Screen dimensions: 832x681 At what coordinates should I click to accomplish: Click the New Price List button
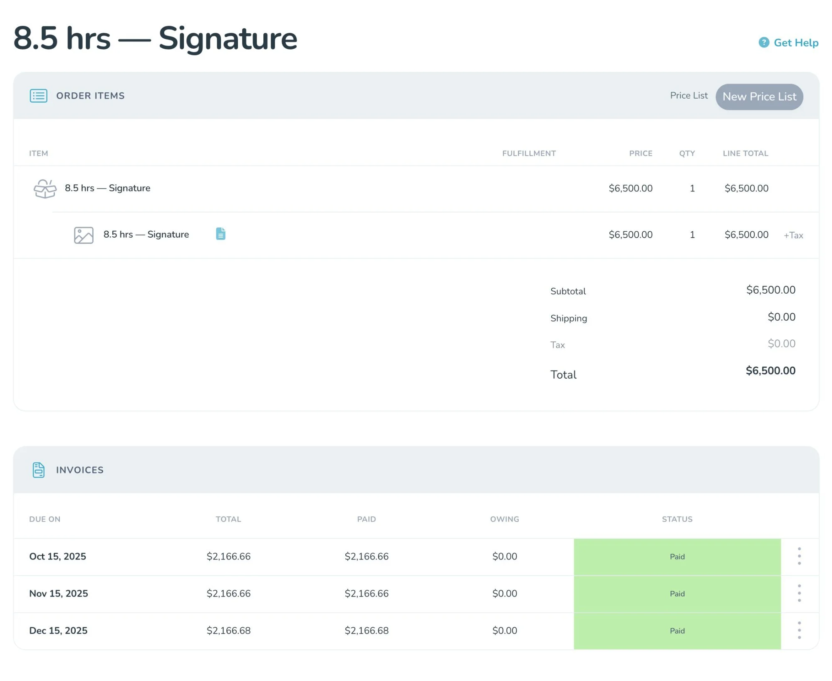pos(759,97)
